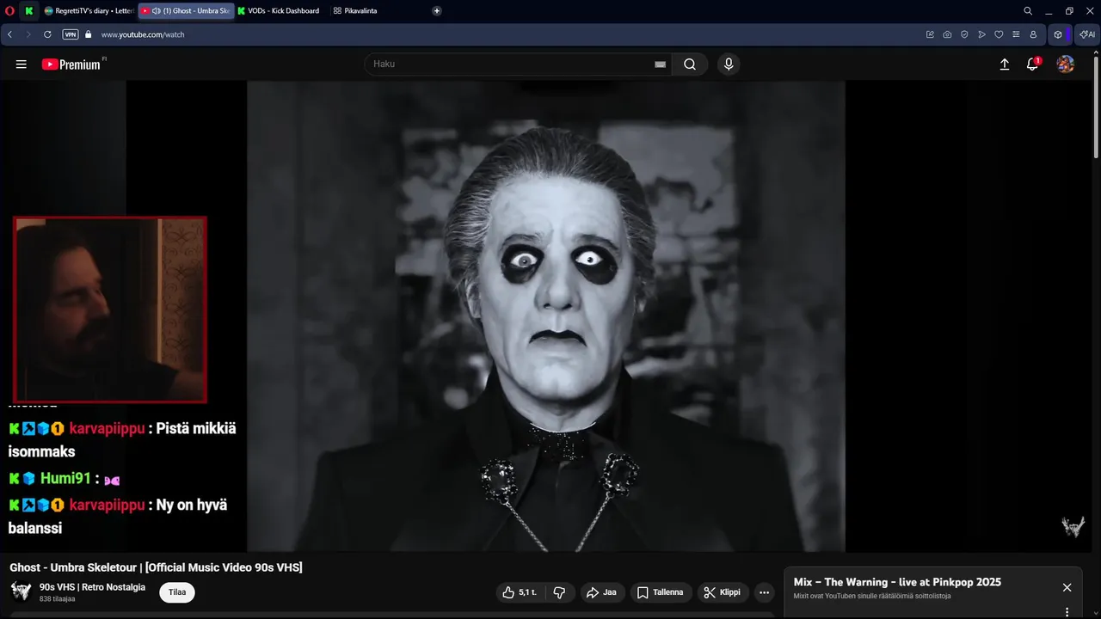Toggle the Opera VPN badge
The height and width of the screenshot is (619, 1101).
point(71,34)
